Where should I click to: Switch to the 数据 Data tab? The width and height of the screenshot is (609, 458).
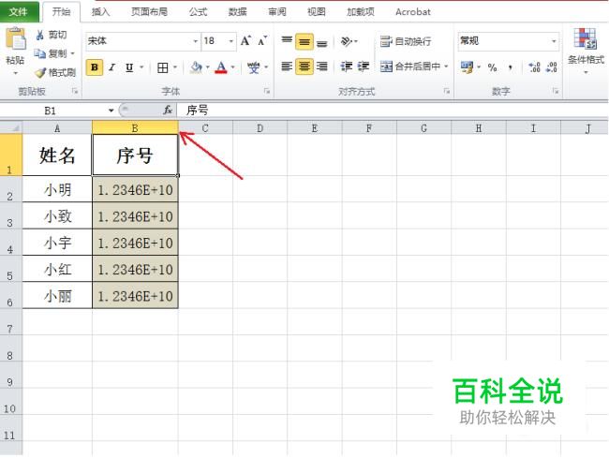pyautogui.click(x=237, y=12)
